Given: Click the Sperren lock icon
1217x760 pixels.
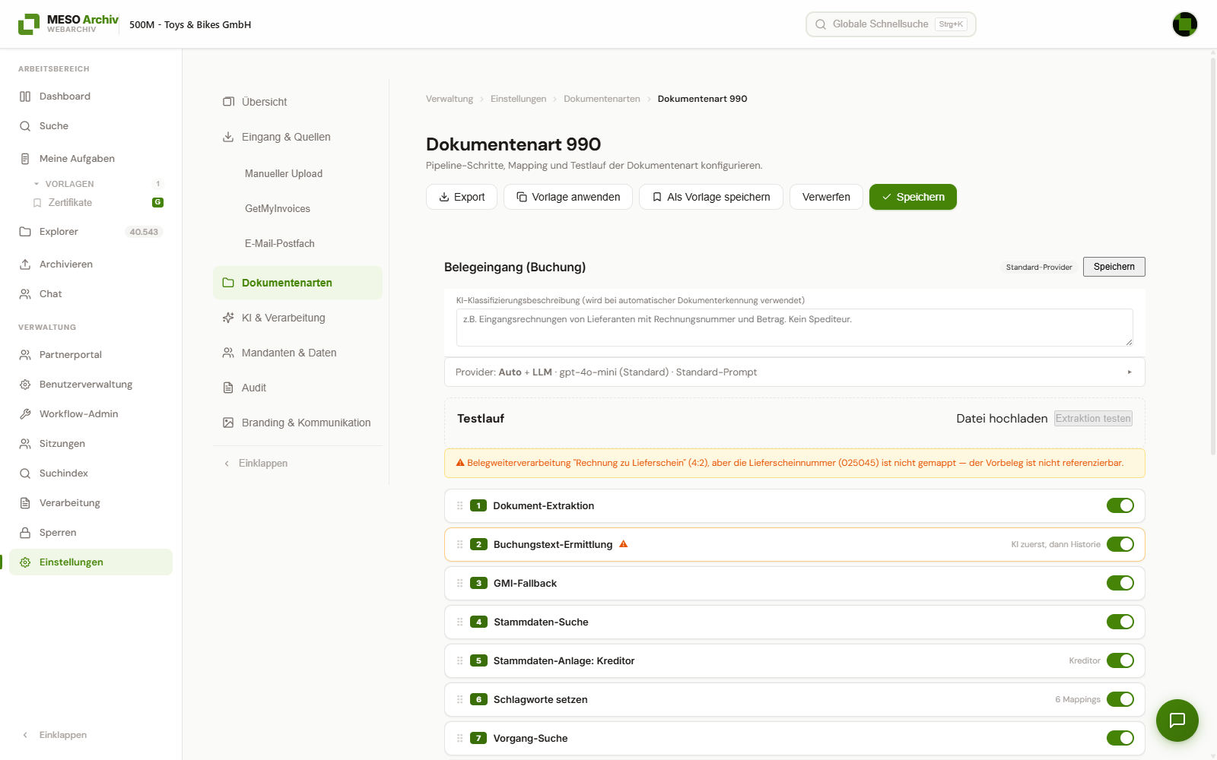Looking at the screenshot, I should (x=25, y=533).
